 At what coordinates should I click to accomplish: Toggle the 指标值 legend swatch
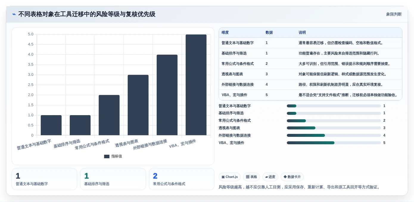(x=107, y=156)
